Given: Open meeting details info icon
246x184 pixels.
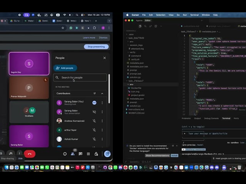Looking at the screenshot, I should click(x=65, y=154).
